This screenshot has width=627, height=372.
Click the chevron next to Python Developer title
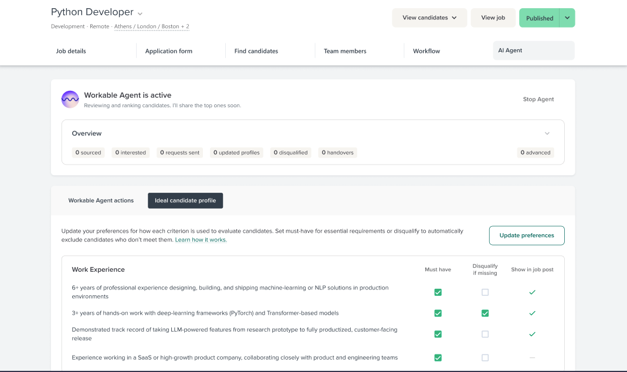140,13
